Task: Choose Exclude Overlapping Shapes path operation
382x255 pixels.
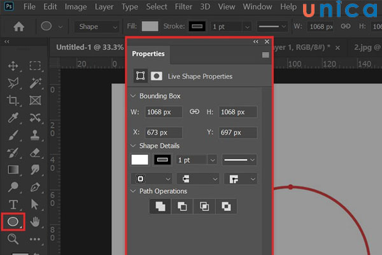Action: pyautogui.click(x=226, y=207)
